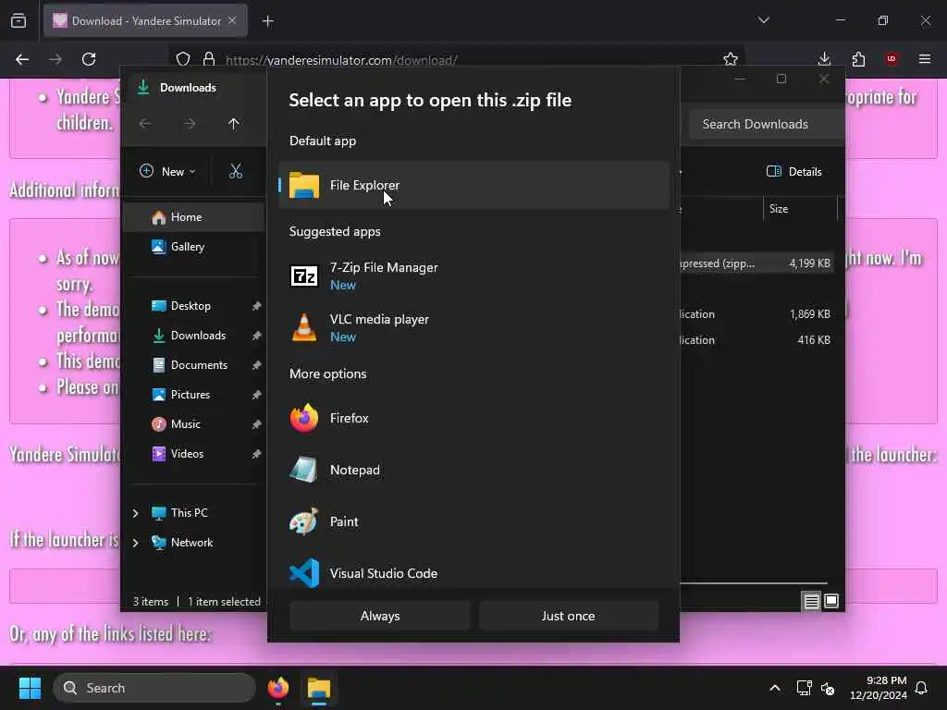Choose File Explorer as default app
Image resolution: width=947 pixels, height=710 pixels.
[x=473, y=185]
